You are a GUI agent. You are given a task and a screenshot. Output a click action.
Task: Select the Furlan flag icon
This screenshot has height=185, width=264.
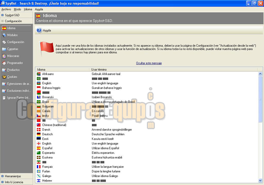39,171
